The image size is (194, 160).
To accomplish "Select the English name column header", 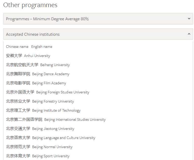I will pyautogui.click(x=42, y=47).
